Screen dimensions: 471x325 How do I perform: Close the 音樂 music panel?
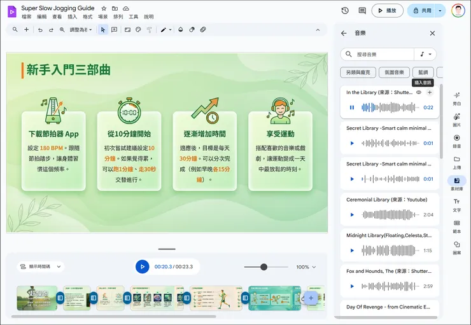click(432, 33)
